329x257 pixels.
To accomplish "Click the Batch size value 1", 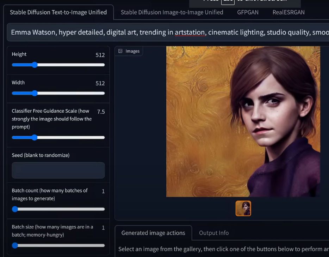I will [x=103, y=228].
